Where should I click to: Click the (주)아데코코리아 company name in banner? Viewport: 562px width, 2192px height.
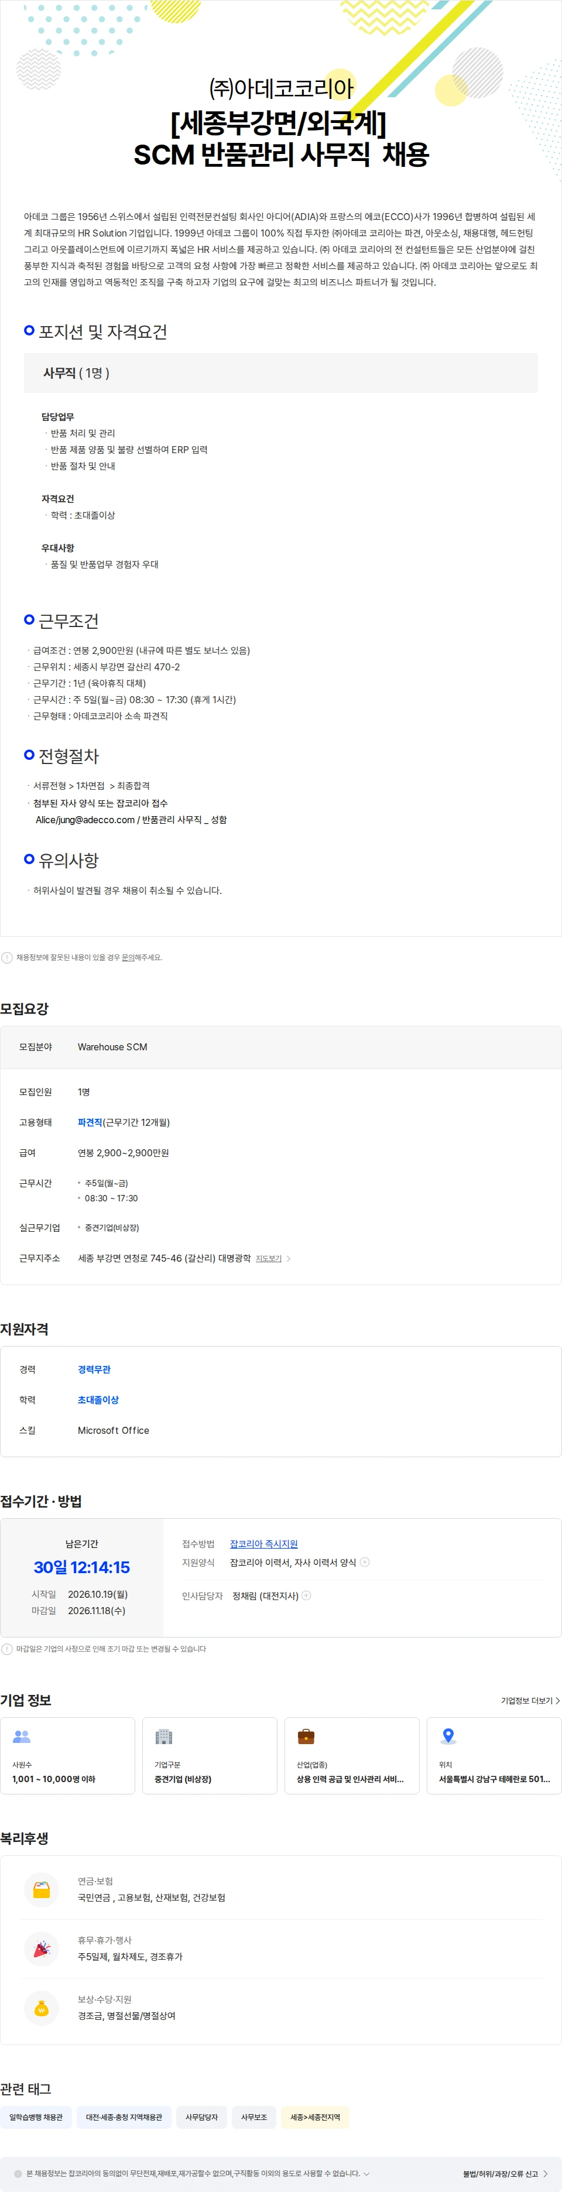pyautogui.click(x=280, y=88)
